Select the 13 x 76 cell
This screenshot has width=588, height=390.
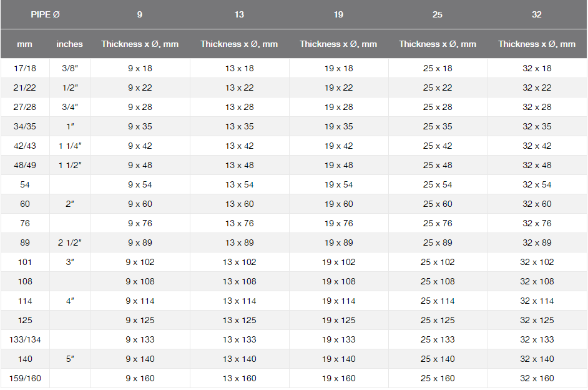(x=239, y=223)
